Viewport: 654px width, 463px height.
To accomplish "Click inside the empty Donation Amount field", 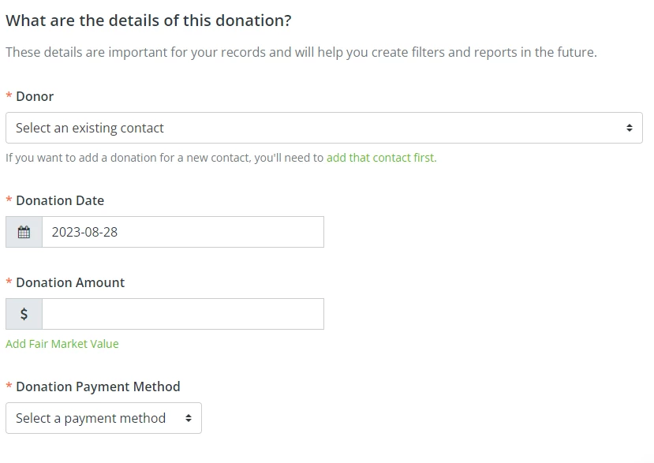I will (x=181, y=313).
